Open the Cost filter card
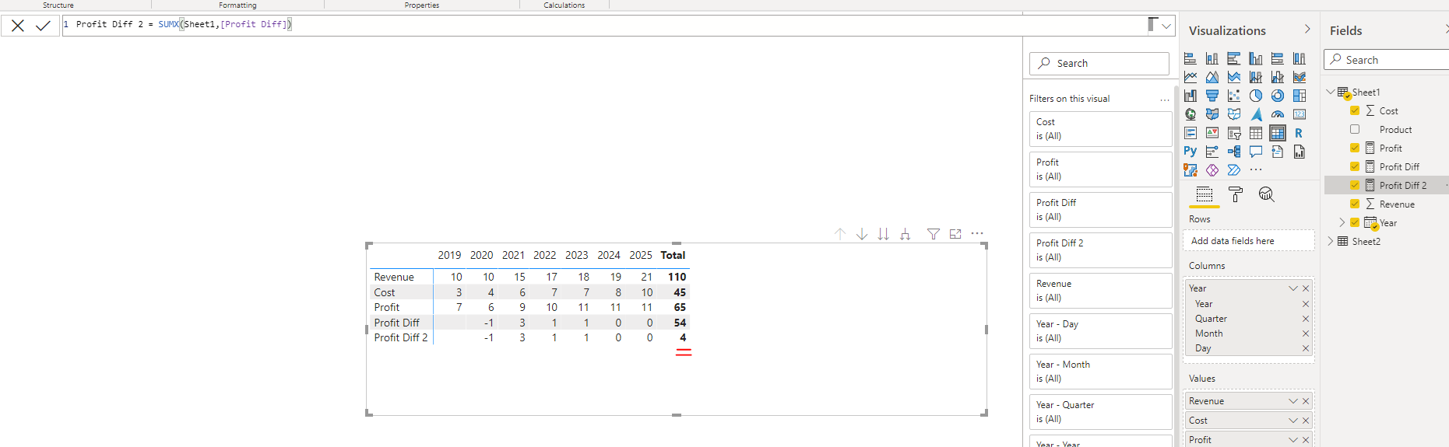This screenshot has height=447, width=1449. [x=1100, y=129]
